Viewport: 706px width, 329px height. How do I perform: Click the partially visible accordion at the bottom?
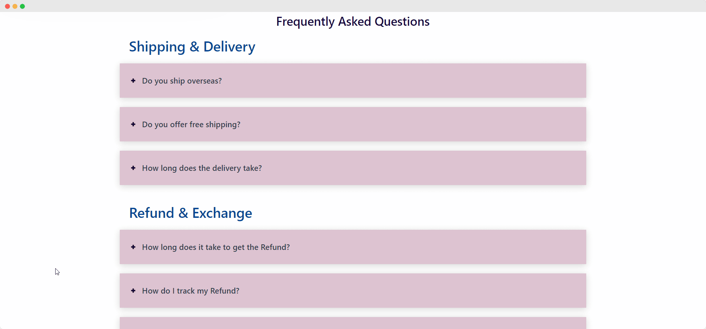[x=353, y=324]
